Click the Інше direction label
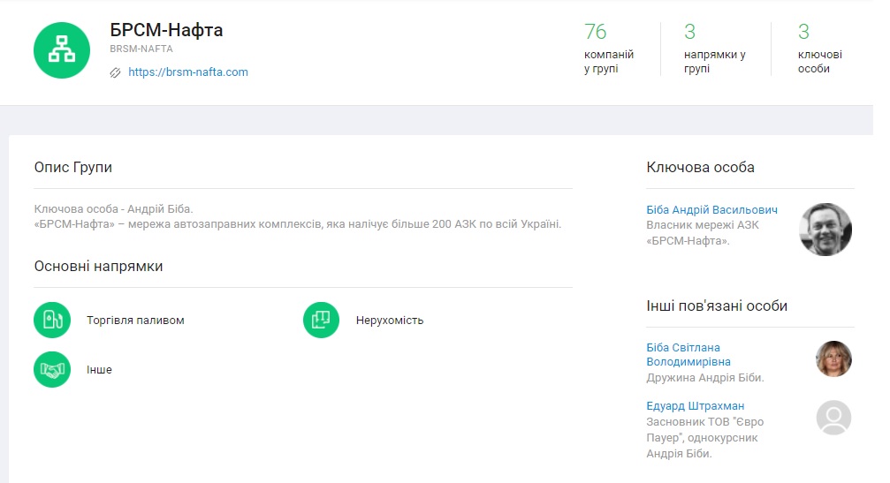Image resolution: width=890 pixels, height=483 pixels. pos(99,369)
